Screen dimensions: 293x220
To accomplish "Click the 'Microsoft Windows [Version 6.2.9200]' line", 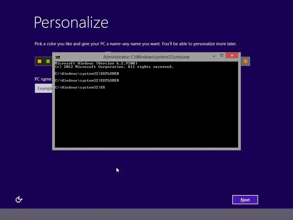I will point(96,63).
